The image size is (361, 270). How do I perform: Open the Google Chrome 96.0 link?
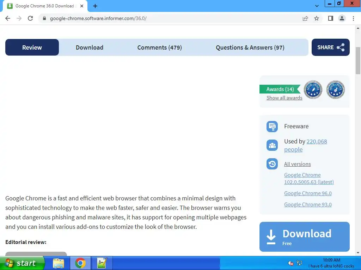coord(307,193)
